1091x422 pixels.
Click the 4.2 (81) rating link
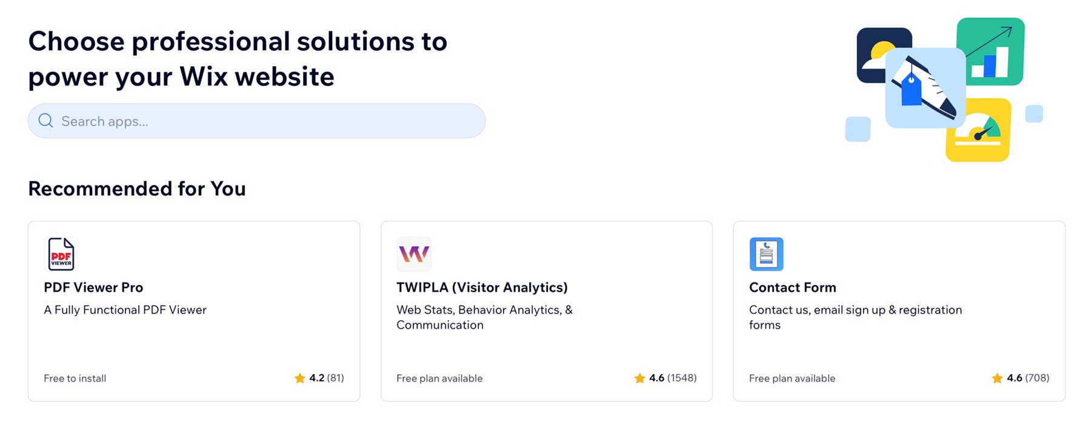click(x=326, y=378)
